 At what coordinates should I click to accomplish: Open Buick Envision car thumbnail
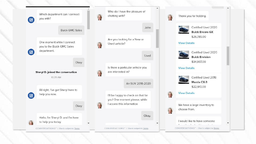point(184,55)
